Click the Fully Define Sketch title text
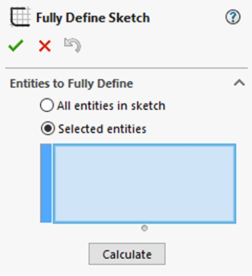 coord(93,18)
